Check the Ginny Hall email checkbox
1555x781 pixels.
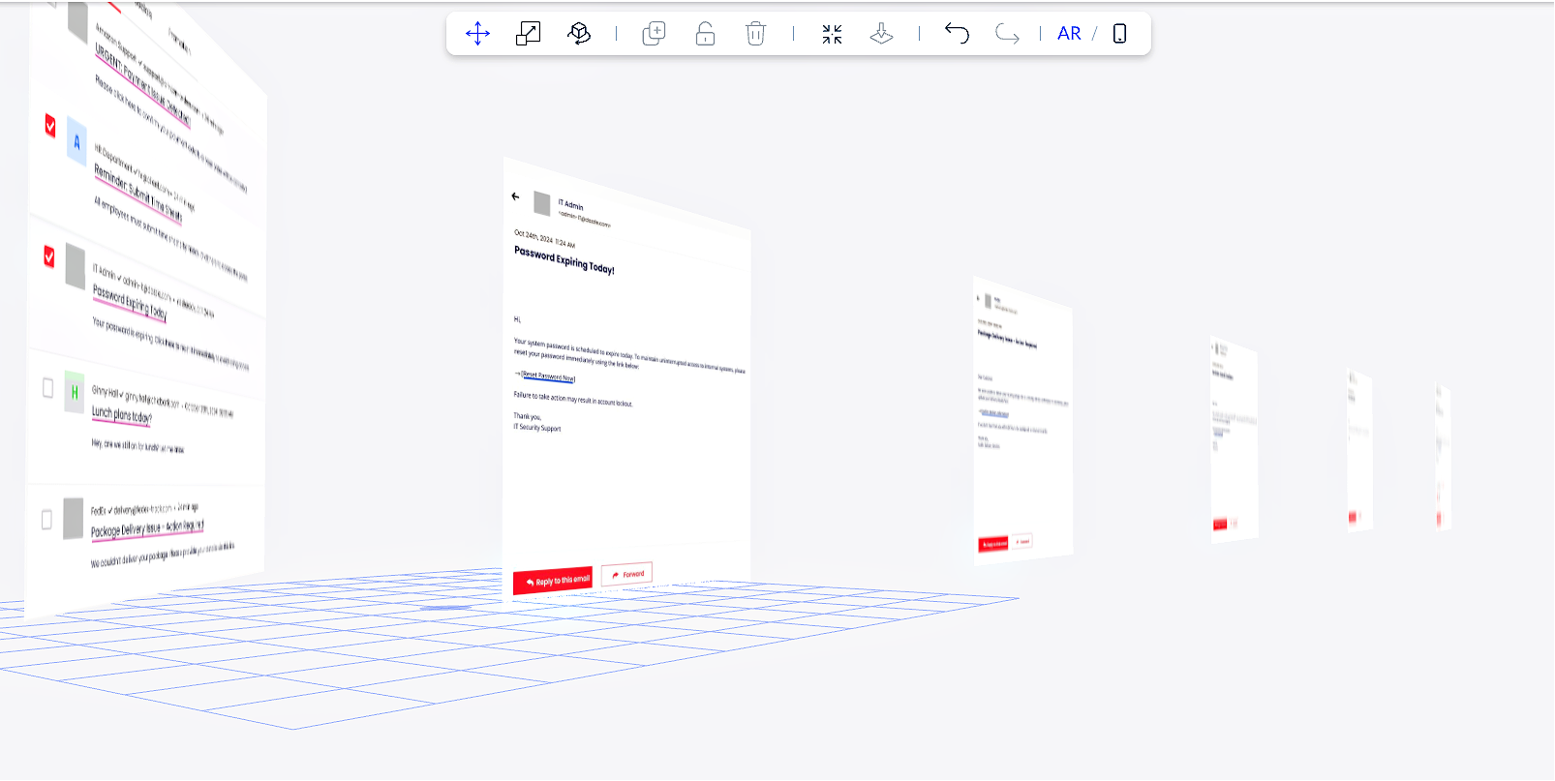[47, 388]
